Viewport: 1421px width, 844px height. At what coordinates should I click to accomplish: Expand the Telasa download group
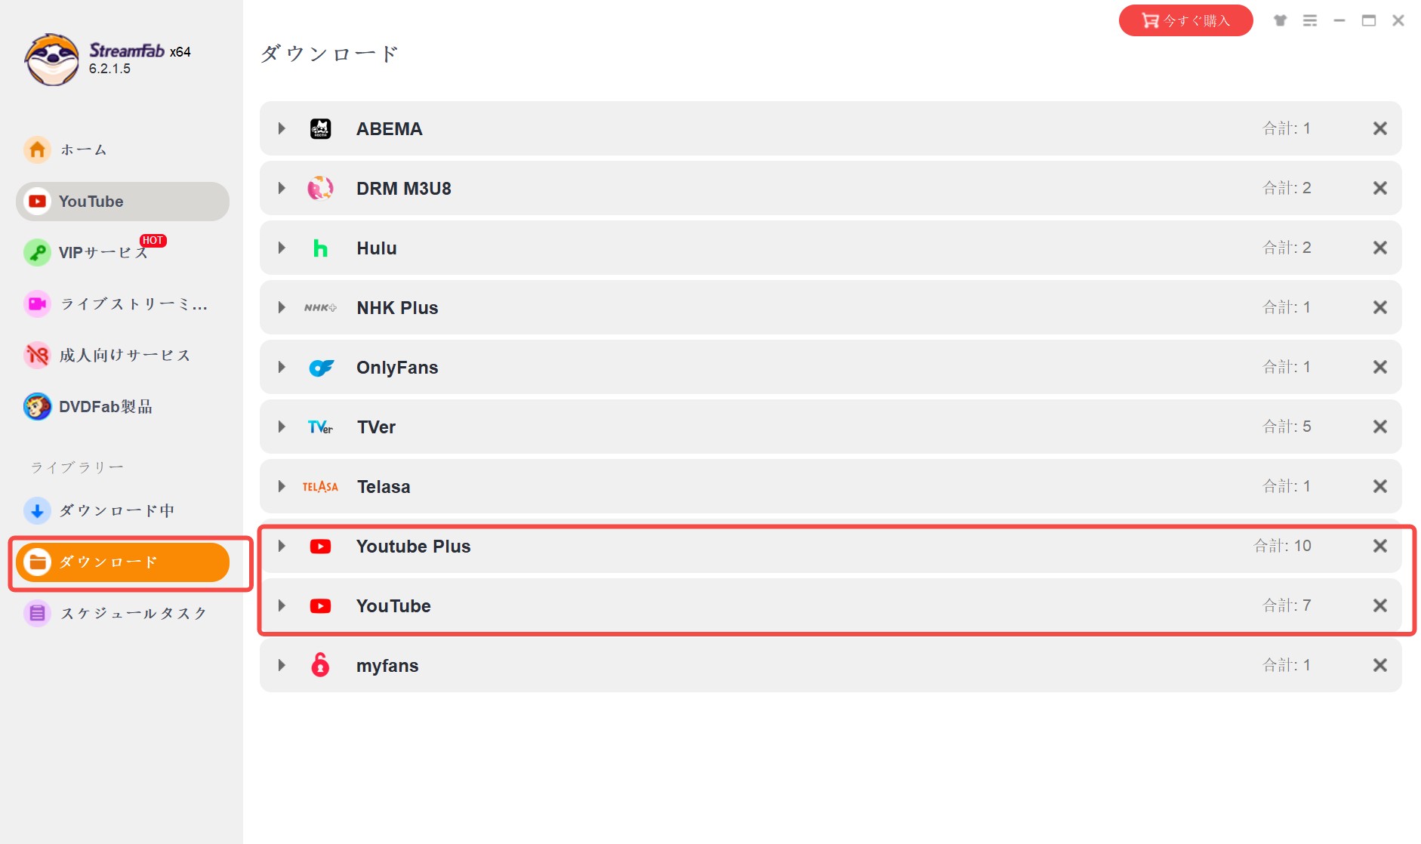pyautogui.click(x=282, y=486)
